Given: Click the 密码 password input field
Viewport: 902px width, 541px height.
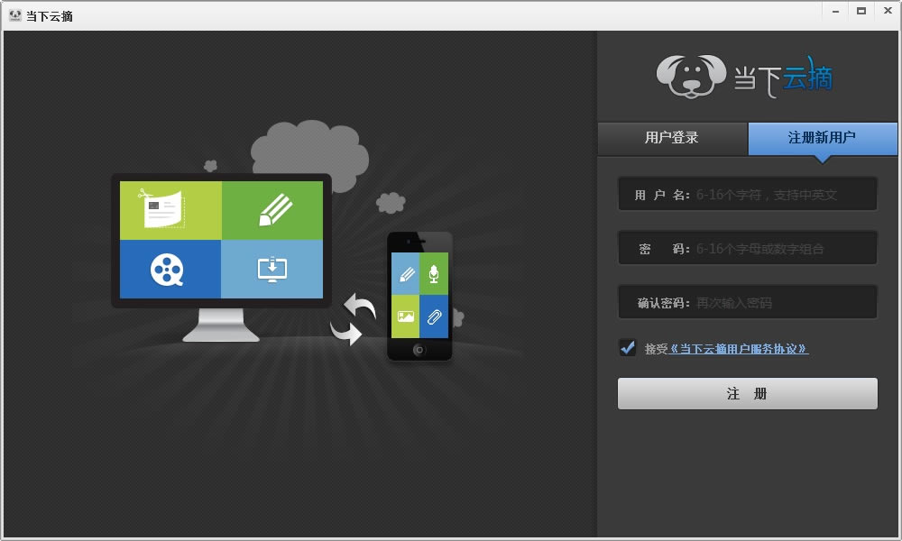Looking at the screenshot, I should (747, 247).
